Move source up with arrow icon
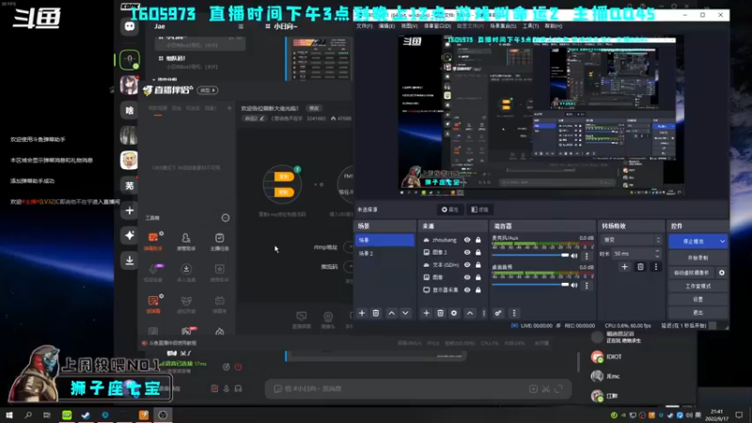 (470, 313)
